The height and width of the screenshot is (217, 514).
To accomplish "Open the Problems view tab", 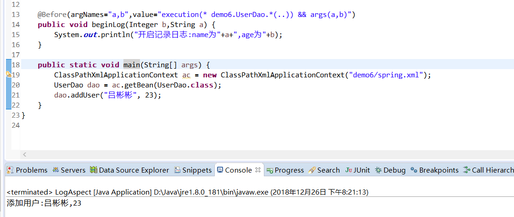I will tap(27, 170).
